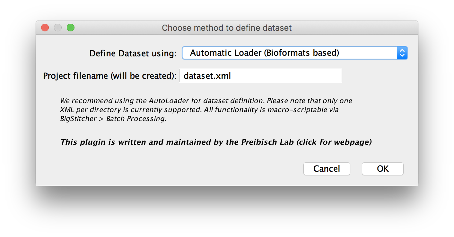Close the dialog with the red button
The image size is (454, 237).
[45, 28]
